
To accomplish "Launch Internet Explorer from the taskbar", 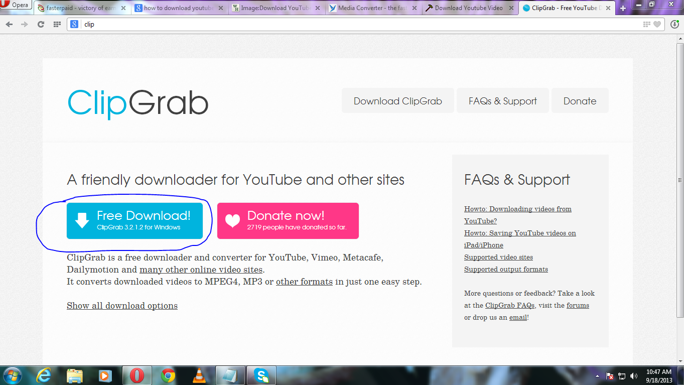I will 44,375.
